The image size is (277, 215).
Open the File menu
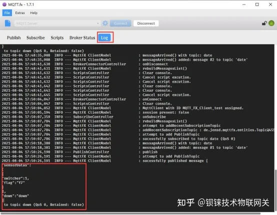(x=7, y=13)
